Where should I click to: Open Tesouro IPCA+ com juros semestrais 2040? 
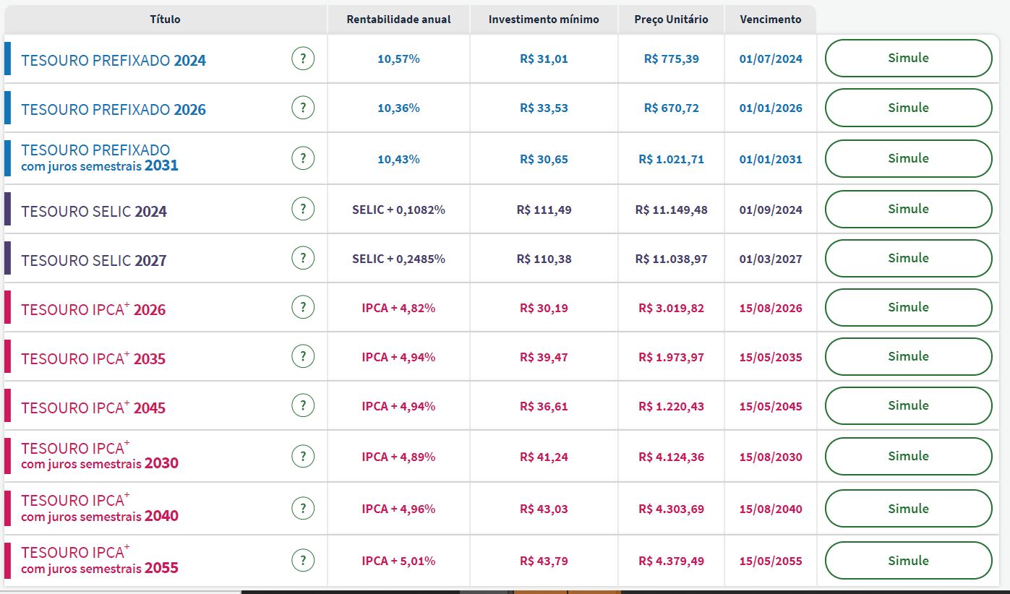[100, 507]
